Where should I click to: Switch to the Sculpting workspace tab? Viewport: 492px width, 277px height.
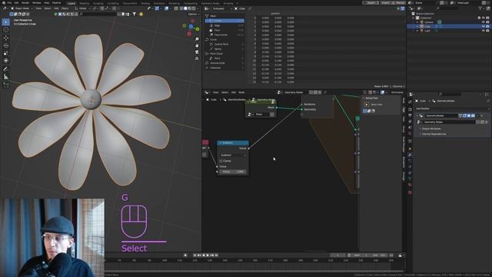[98, 3]
